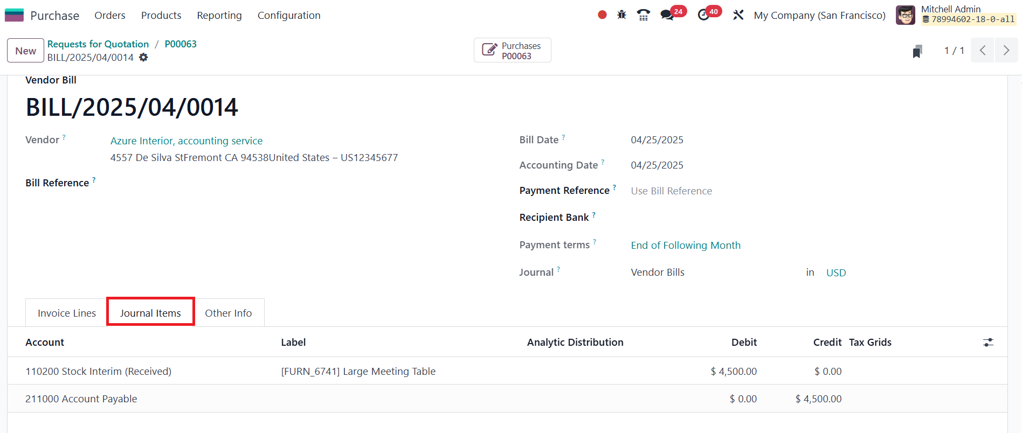Open the conversations chat bubble icon
The height and width of the screenshot is (433, 1022).
(x=667, y=15)
